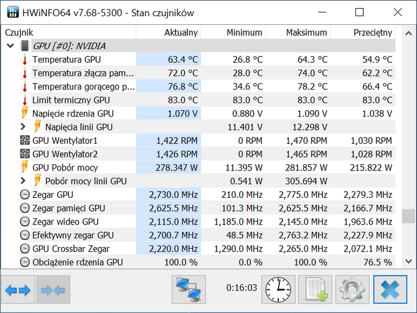Click fan icon for GPU Wentylator2
This screenshot has height=313, width=417.
[25, 154]
